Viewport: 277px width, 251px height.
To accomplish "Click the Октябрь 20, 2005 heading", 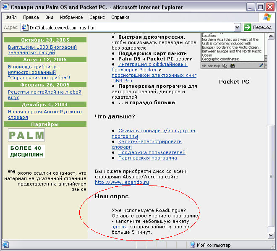I will pyautogui.click(x=45, y=40).
